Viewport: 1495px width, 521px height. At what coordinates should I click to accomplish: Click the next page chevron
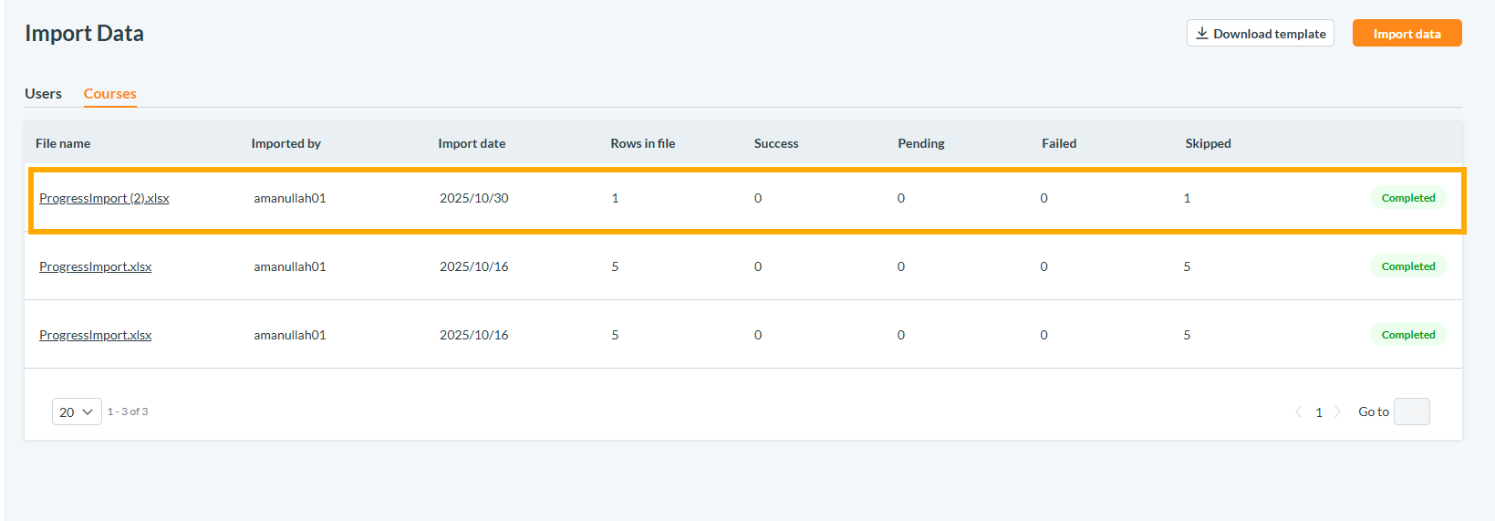1338,412
